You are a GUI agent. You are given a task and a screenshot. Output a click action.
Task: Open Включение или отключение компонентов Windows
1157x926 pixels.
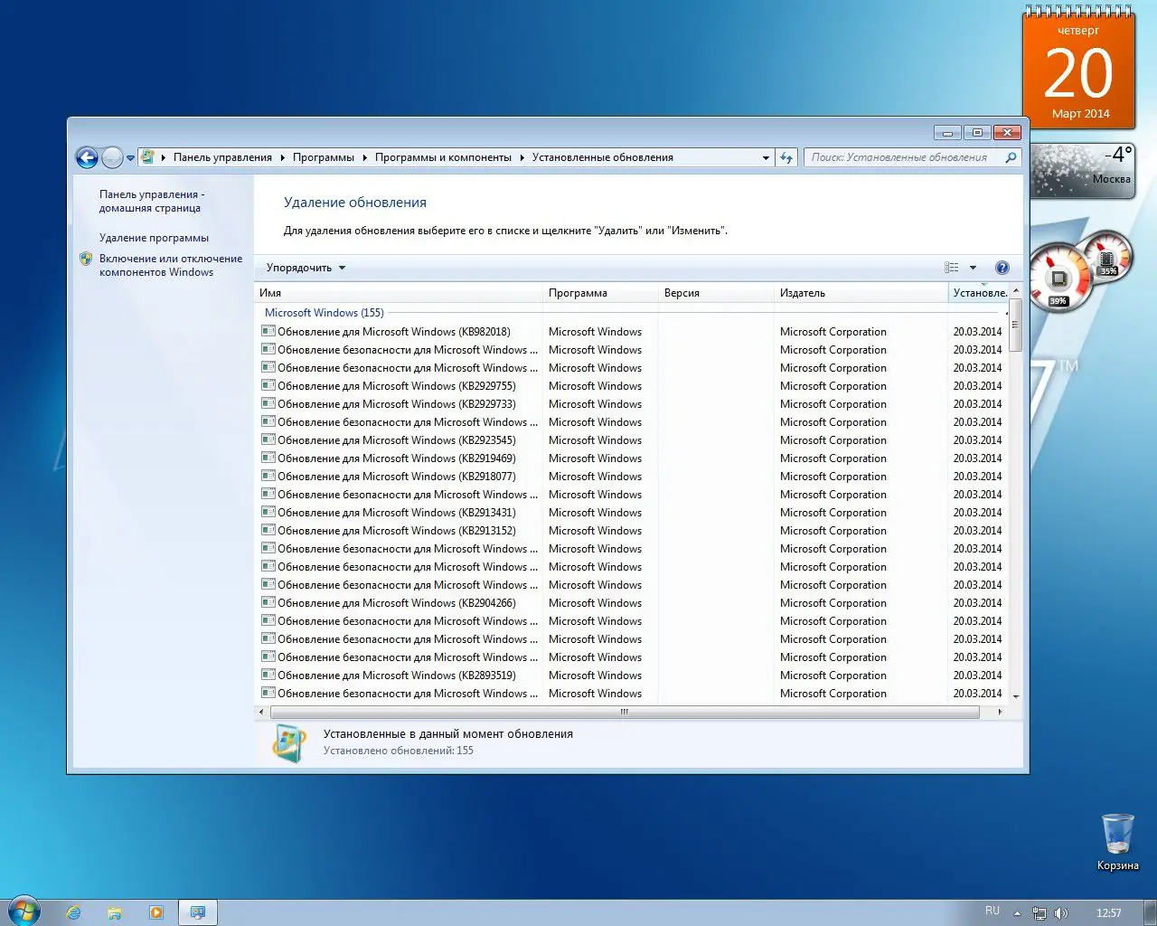pyautogui.click(x=171, y=265)
